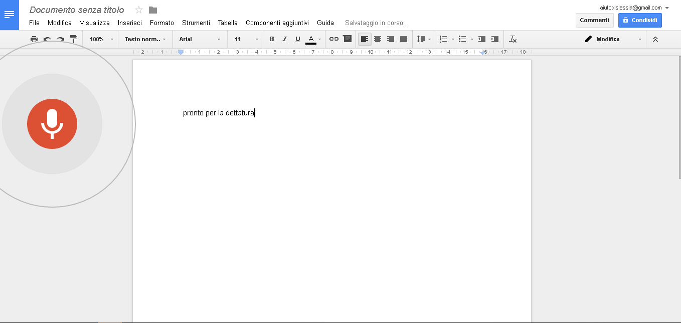The image size is (681, 323).
Task: Undo the last action
Action: click(47, 39)
